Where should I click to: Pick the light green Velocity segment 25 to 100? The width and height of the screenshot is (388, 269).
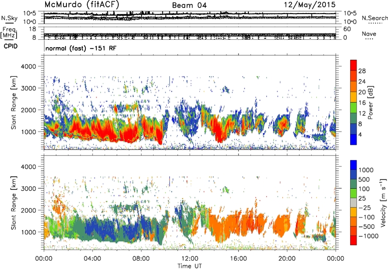[354, 193]
